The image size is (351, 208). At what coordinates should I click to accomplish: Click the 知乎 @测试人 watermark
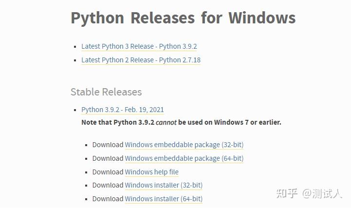click(x=309, y=193)
